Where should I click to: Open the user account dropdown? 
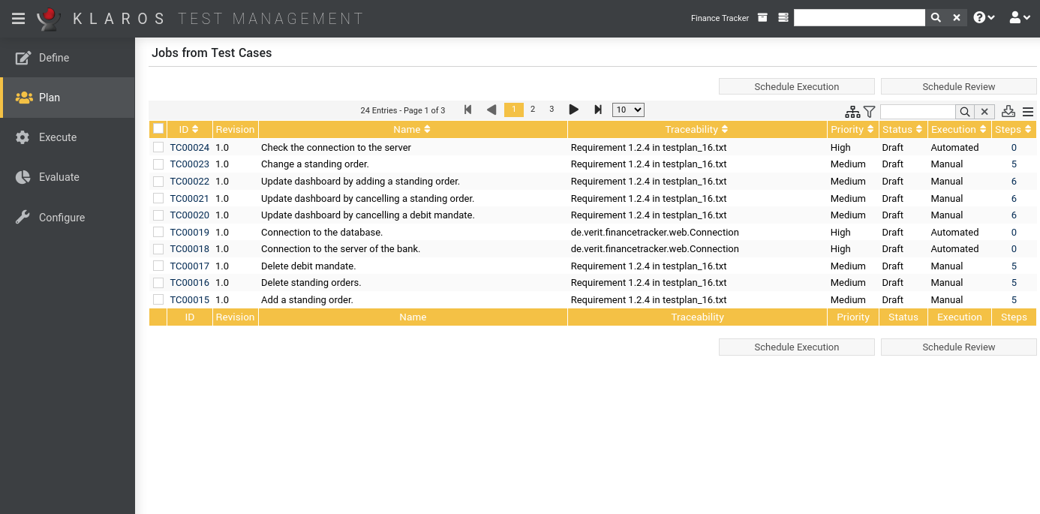pos(1020,18)
